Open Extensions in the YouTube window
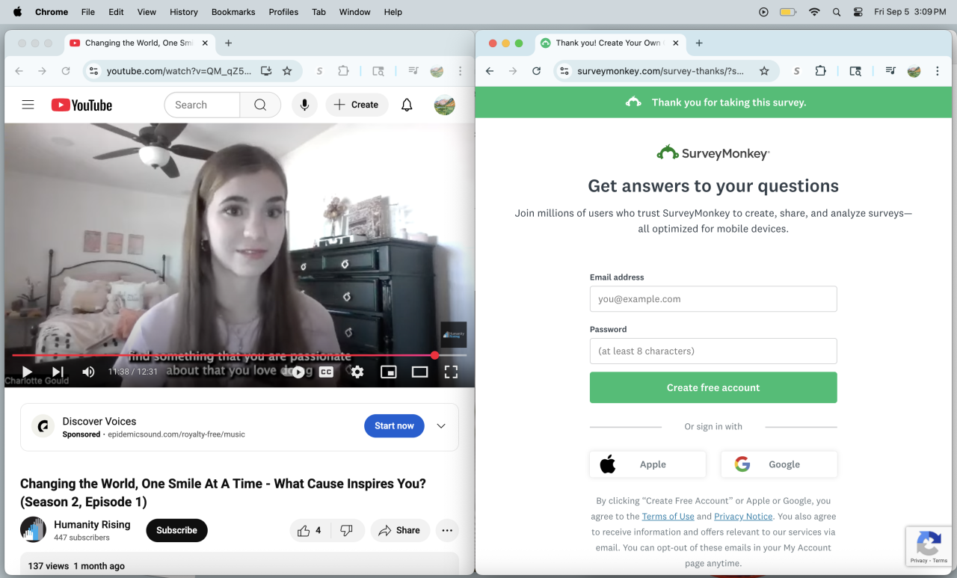 tap(343, 71)
